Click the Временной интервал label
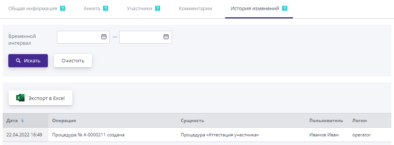The image size is (394, 145). (22, 39)
